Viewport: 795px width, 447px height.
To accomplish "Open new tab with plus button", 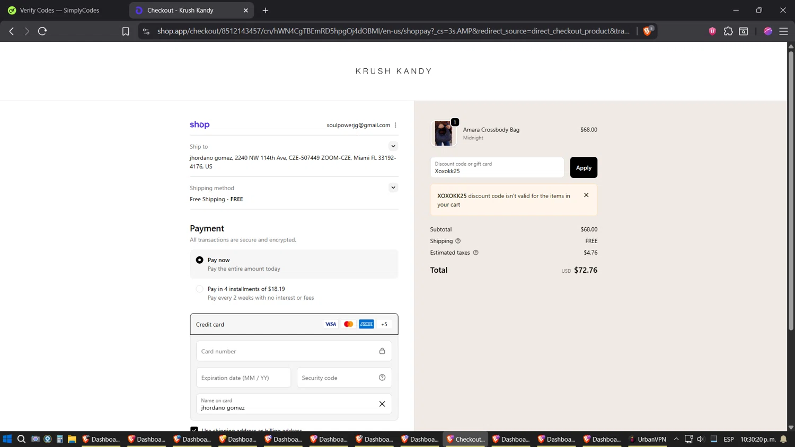I will (x=266, y=10).
